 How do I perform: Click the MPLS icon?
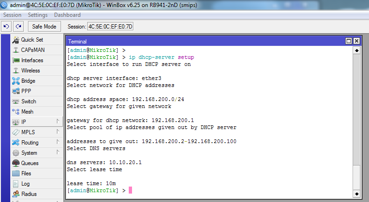pyautogui.click(x=16, y=132)
